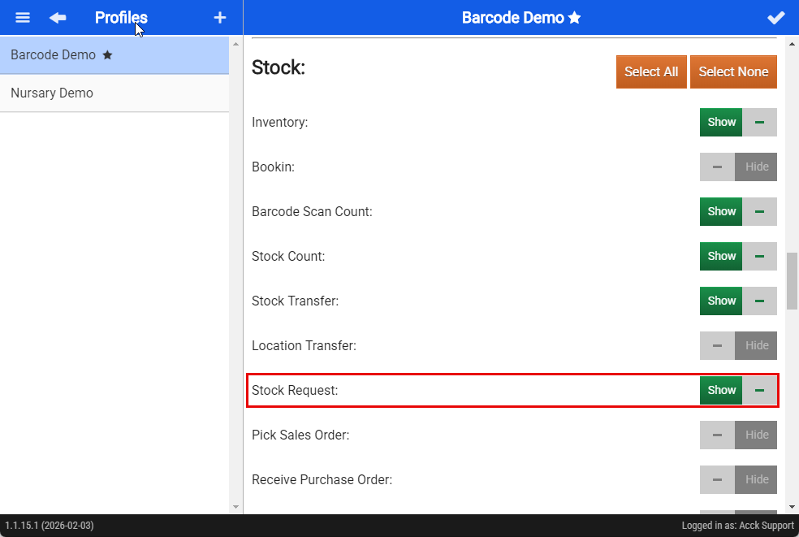Click the checkmark save icon
The height and width of the screenshot is (537, 799).
pyautogui.click(x=776, y=18)
